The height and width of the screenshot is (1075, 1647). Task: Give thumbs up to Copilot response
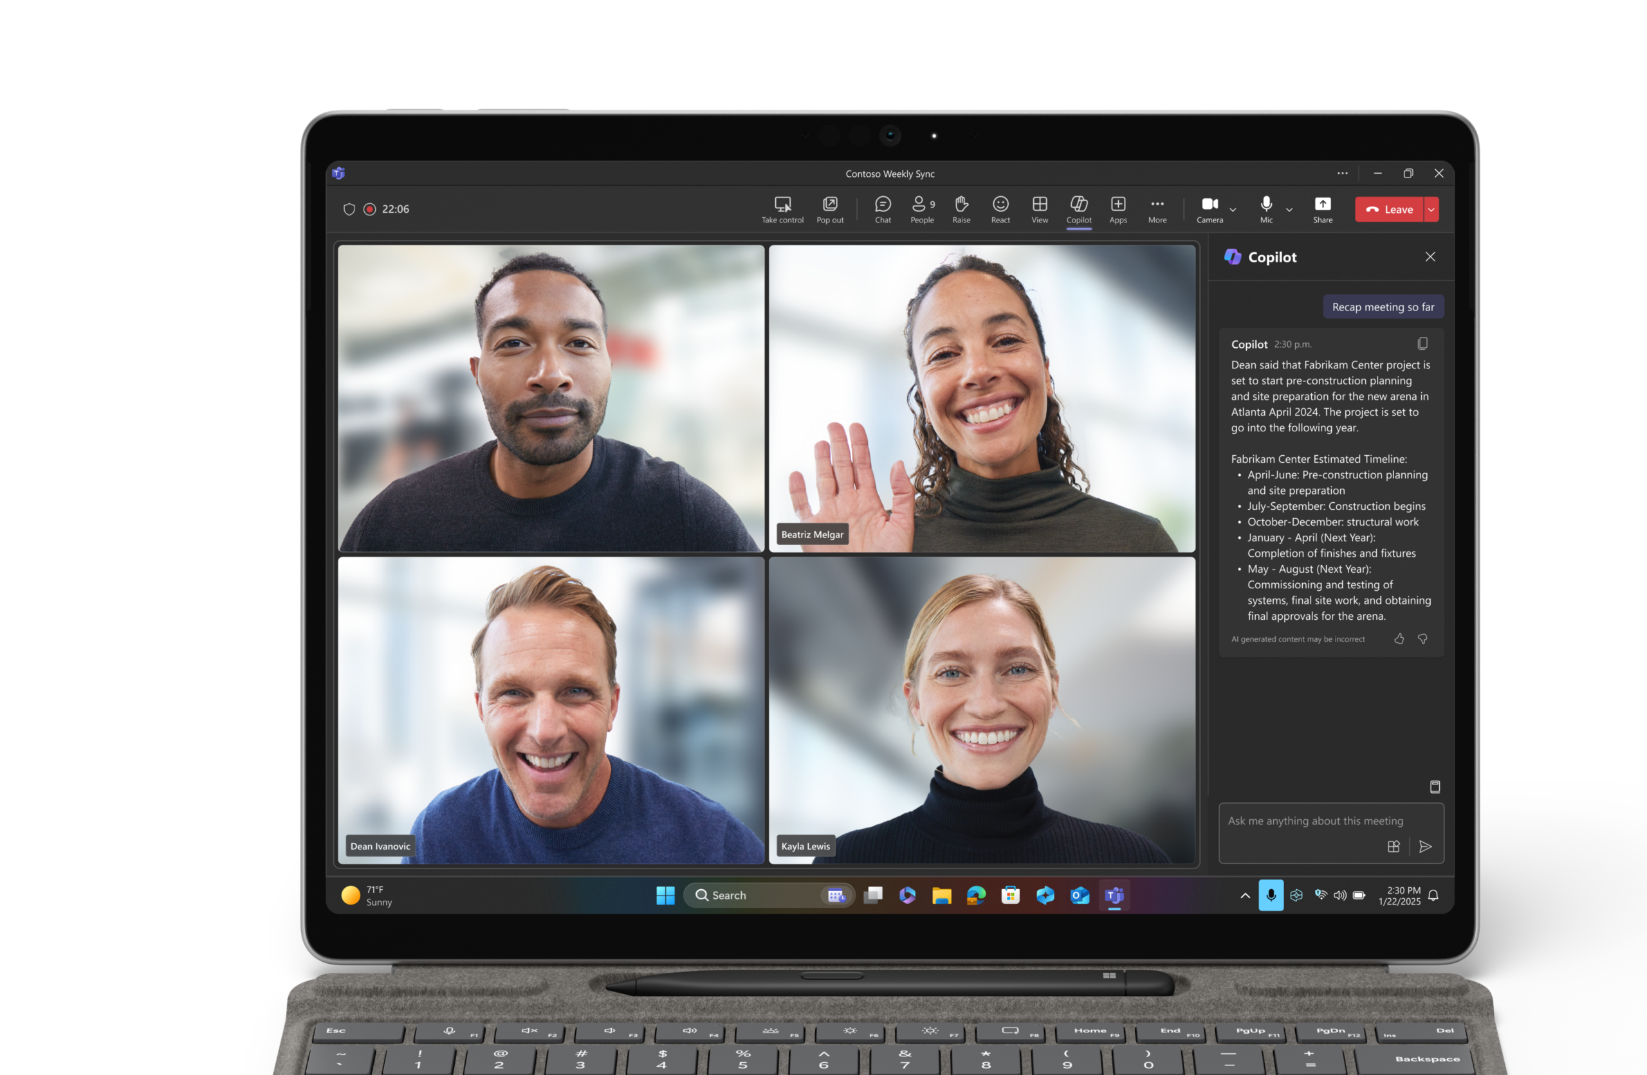click(1399, 639)
